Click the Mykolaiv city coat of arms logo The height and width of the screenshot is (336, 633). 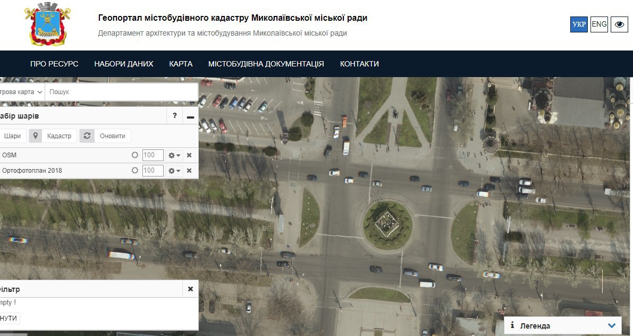47,24
